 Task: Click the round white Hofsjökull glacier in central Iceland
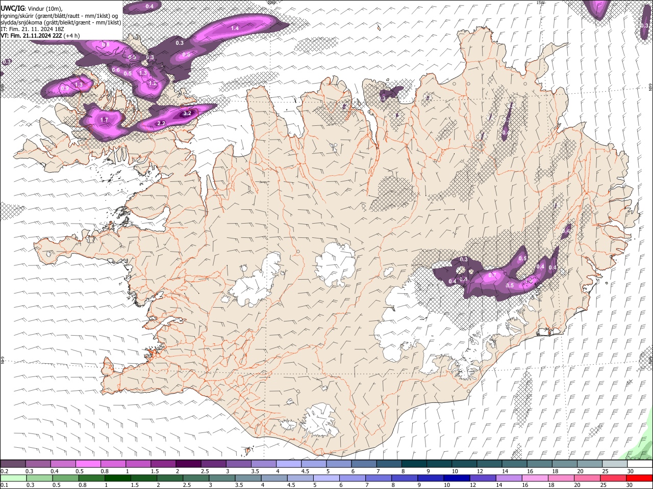(x=336, y=264)
